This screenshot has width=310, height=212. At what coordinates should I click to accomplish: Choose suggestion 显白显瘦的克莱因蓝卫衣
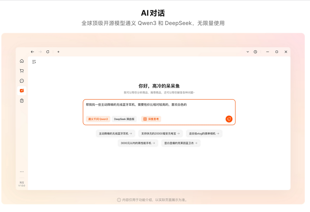(x=181, y=143)
